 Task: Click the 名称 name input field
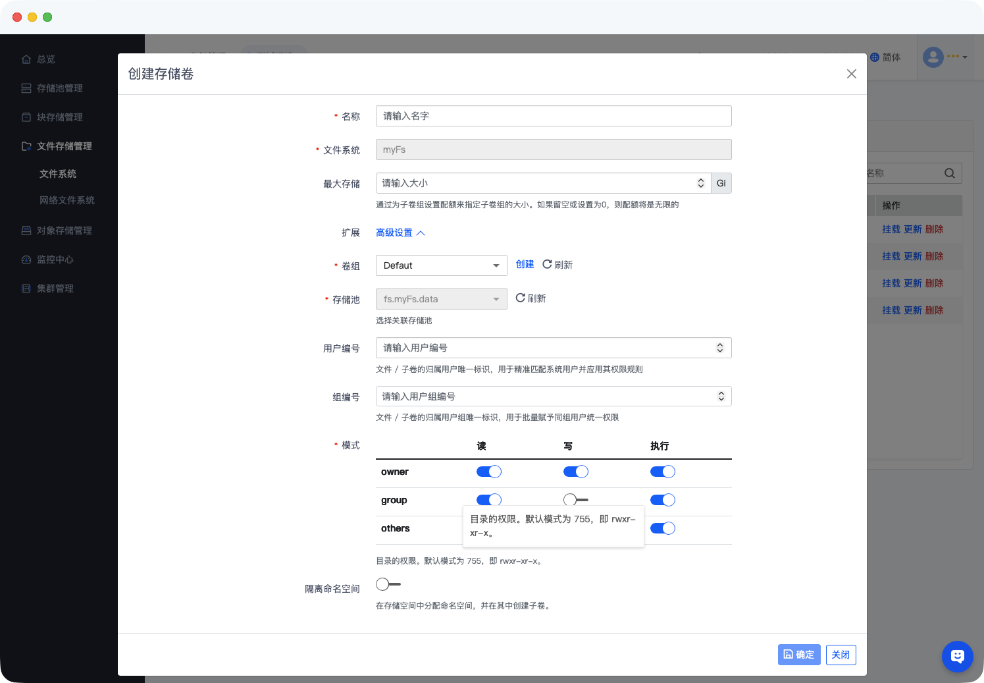coord(553,116)
